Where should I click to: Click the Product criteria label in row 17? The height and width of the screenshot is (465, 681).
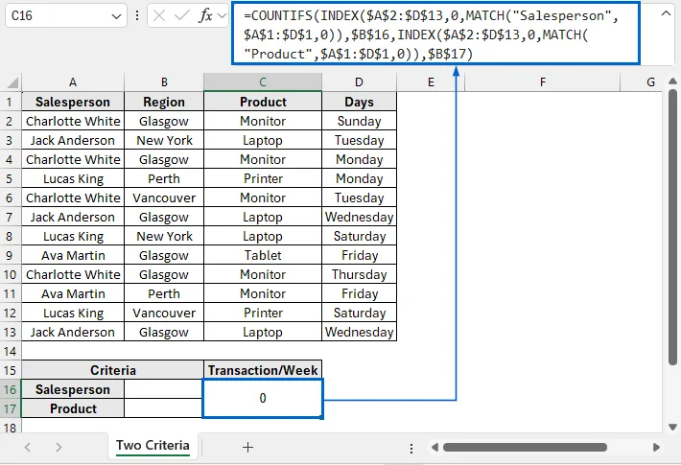[x=73, y=408]
